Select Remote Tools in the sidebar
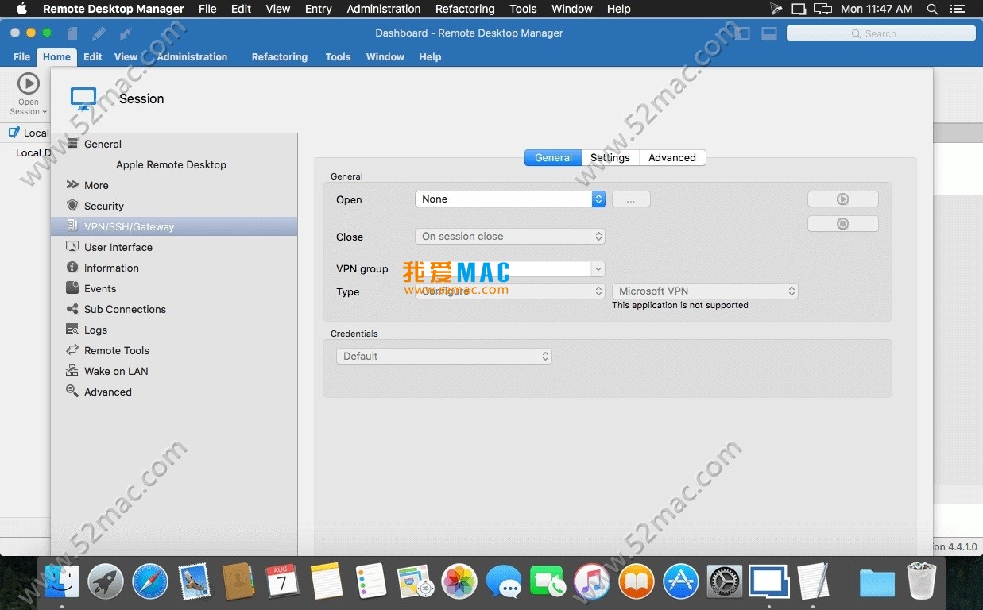983x610 pixels. (x=117, y=350)
